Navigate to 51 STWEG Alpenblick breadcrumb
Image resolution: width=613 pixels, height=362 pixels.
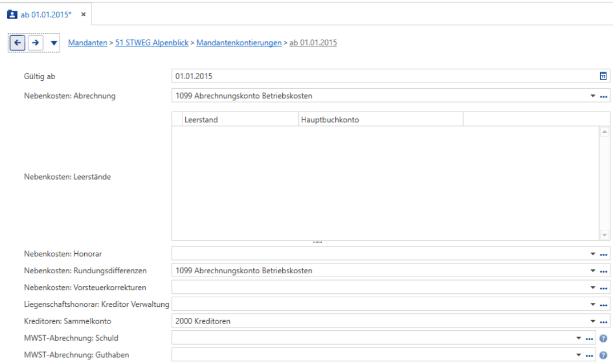pos(152,42)
